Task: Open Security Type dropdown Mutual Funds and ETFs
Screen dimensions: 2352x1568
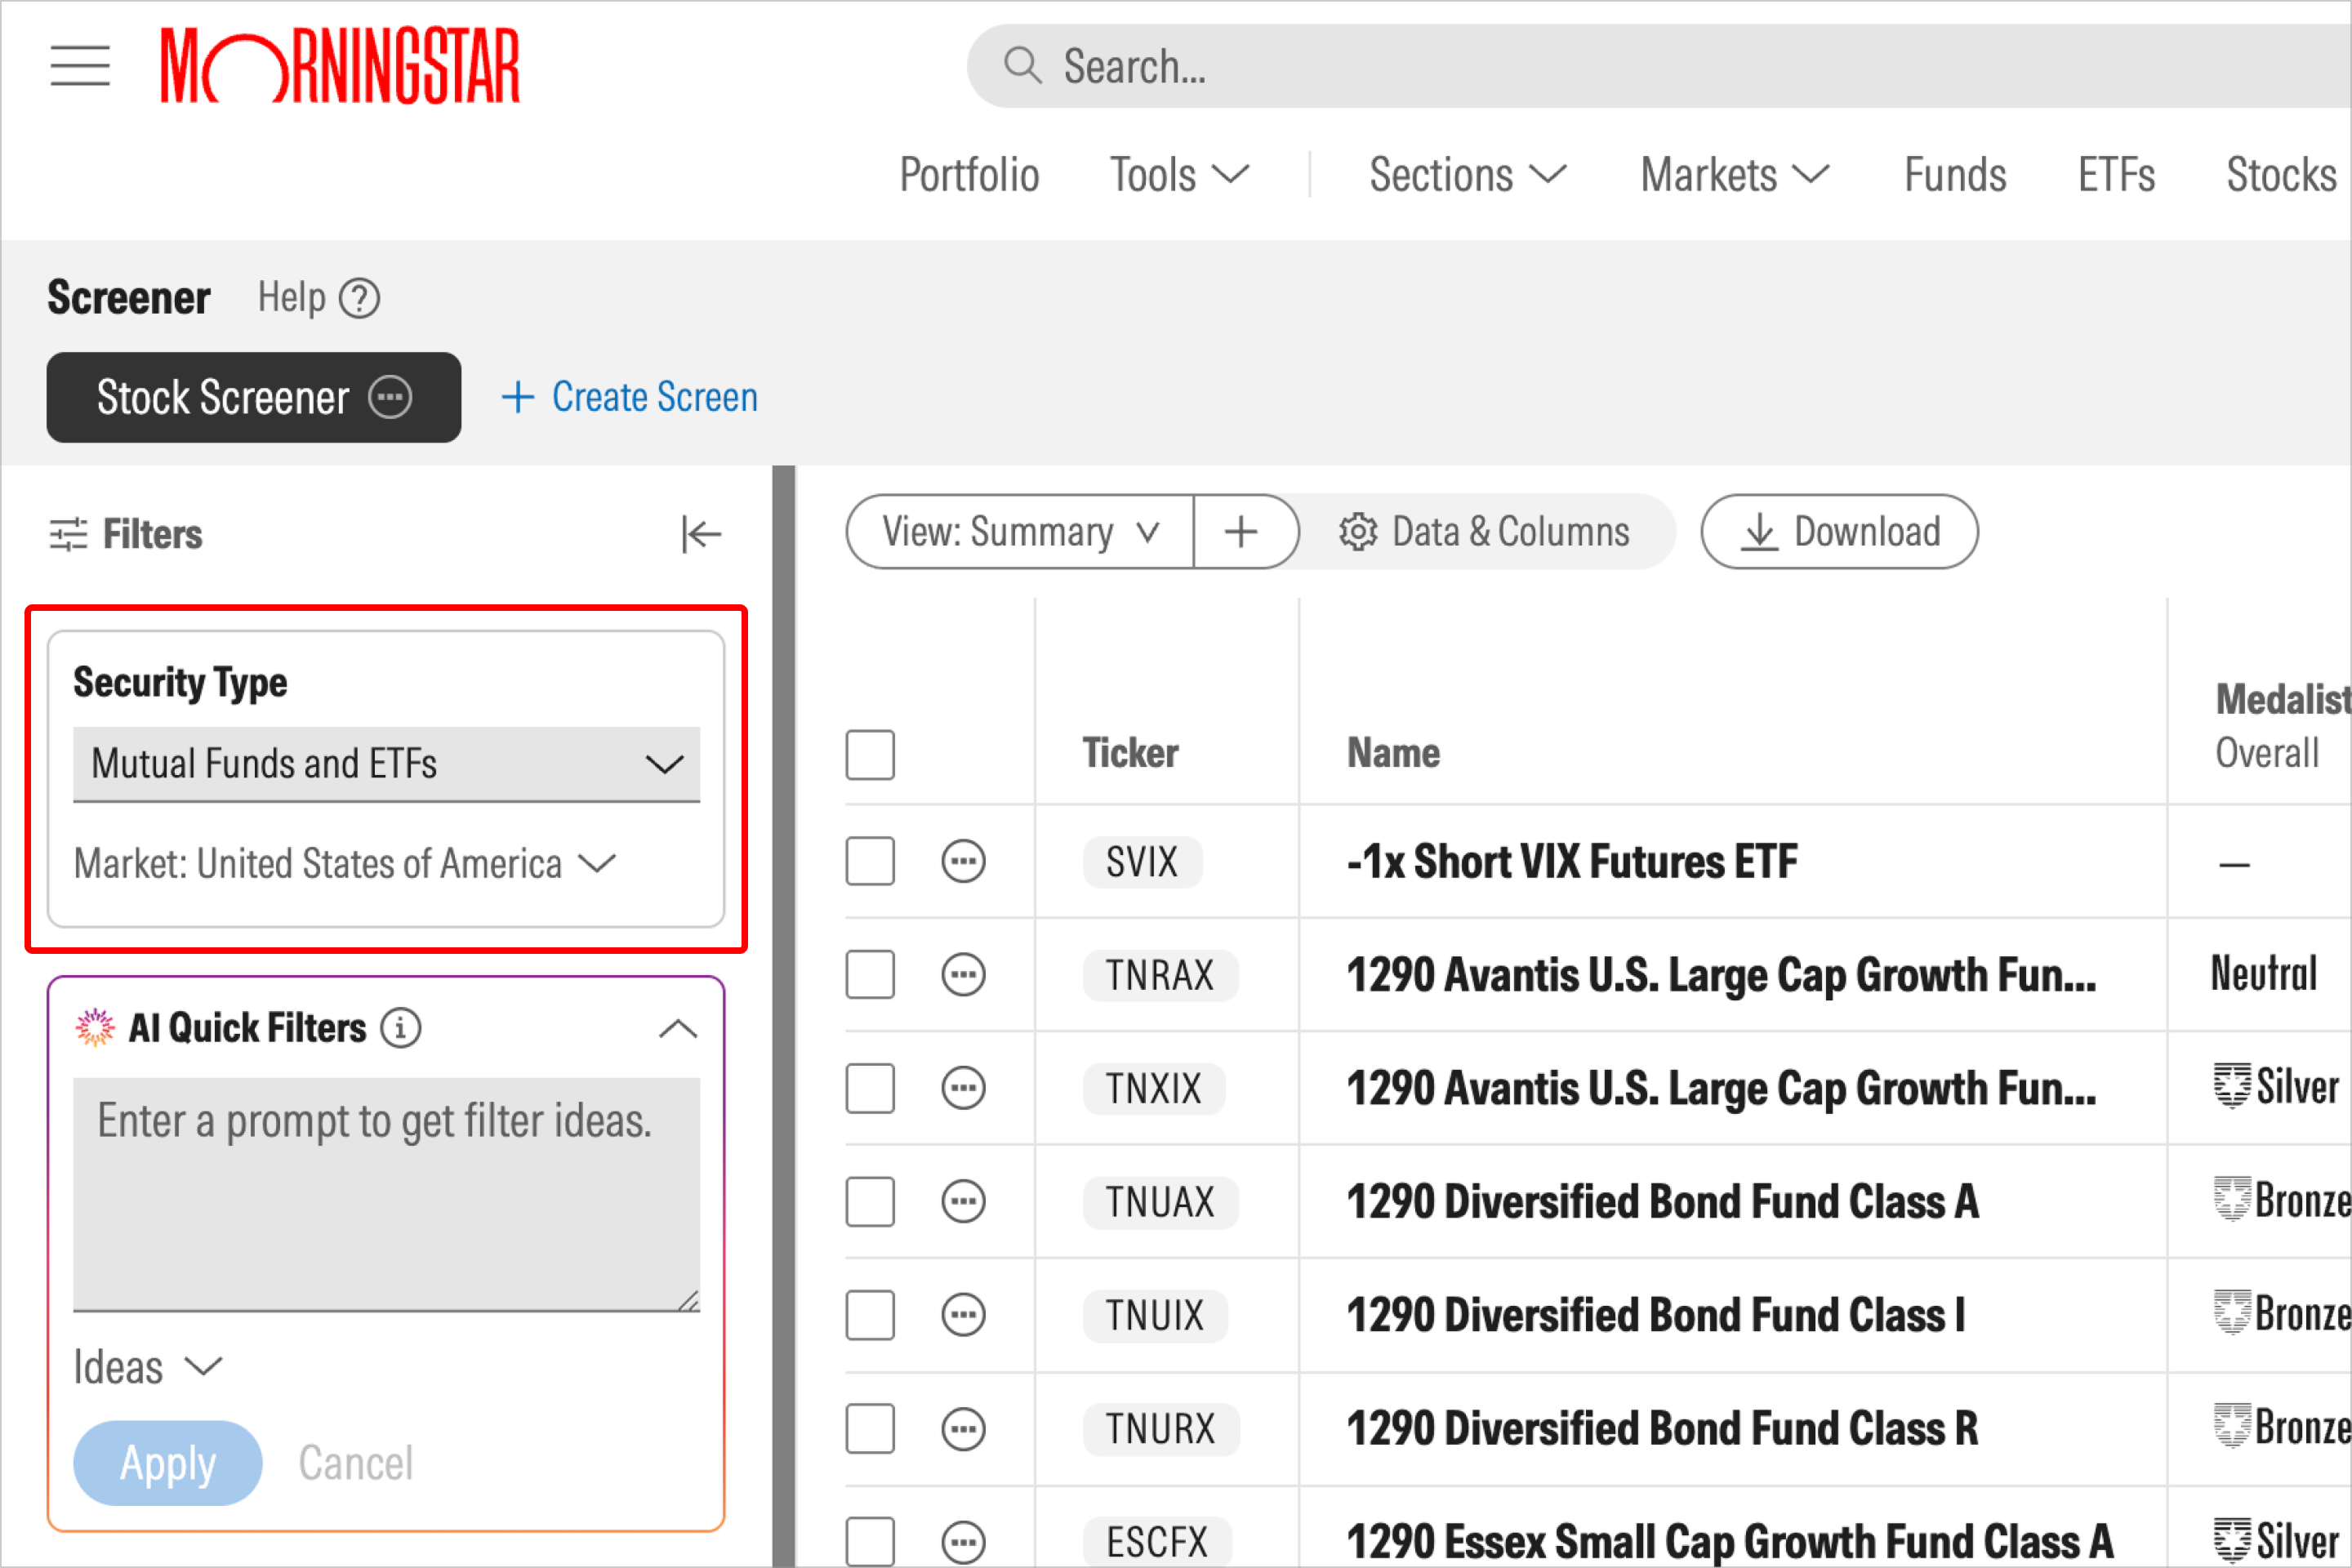Action: 387,764
